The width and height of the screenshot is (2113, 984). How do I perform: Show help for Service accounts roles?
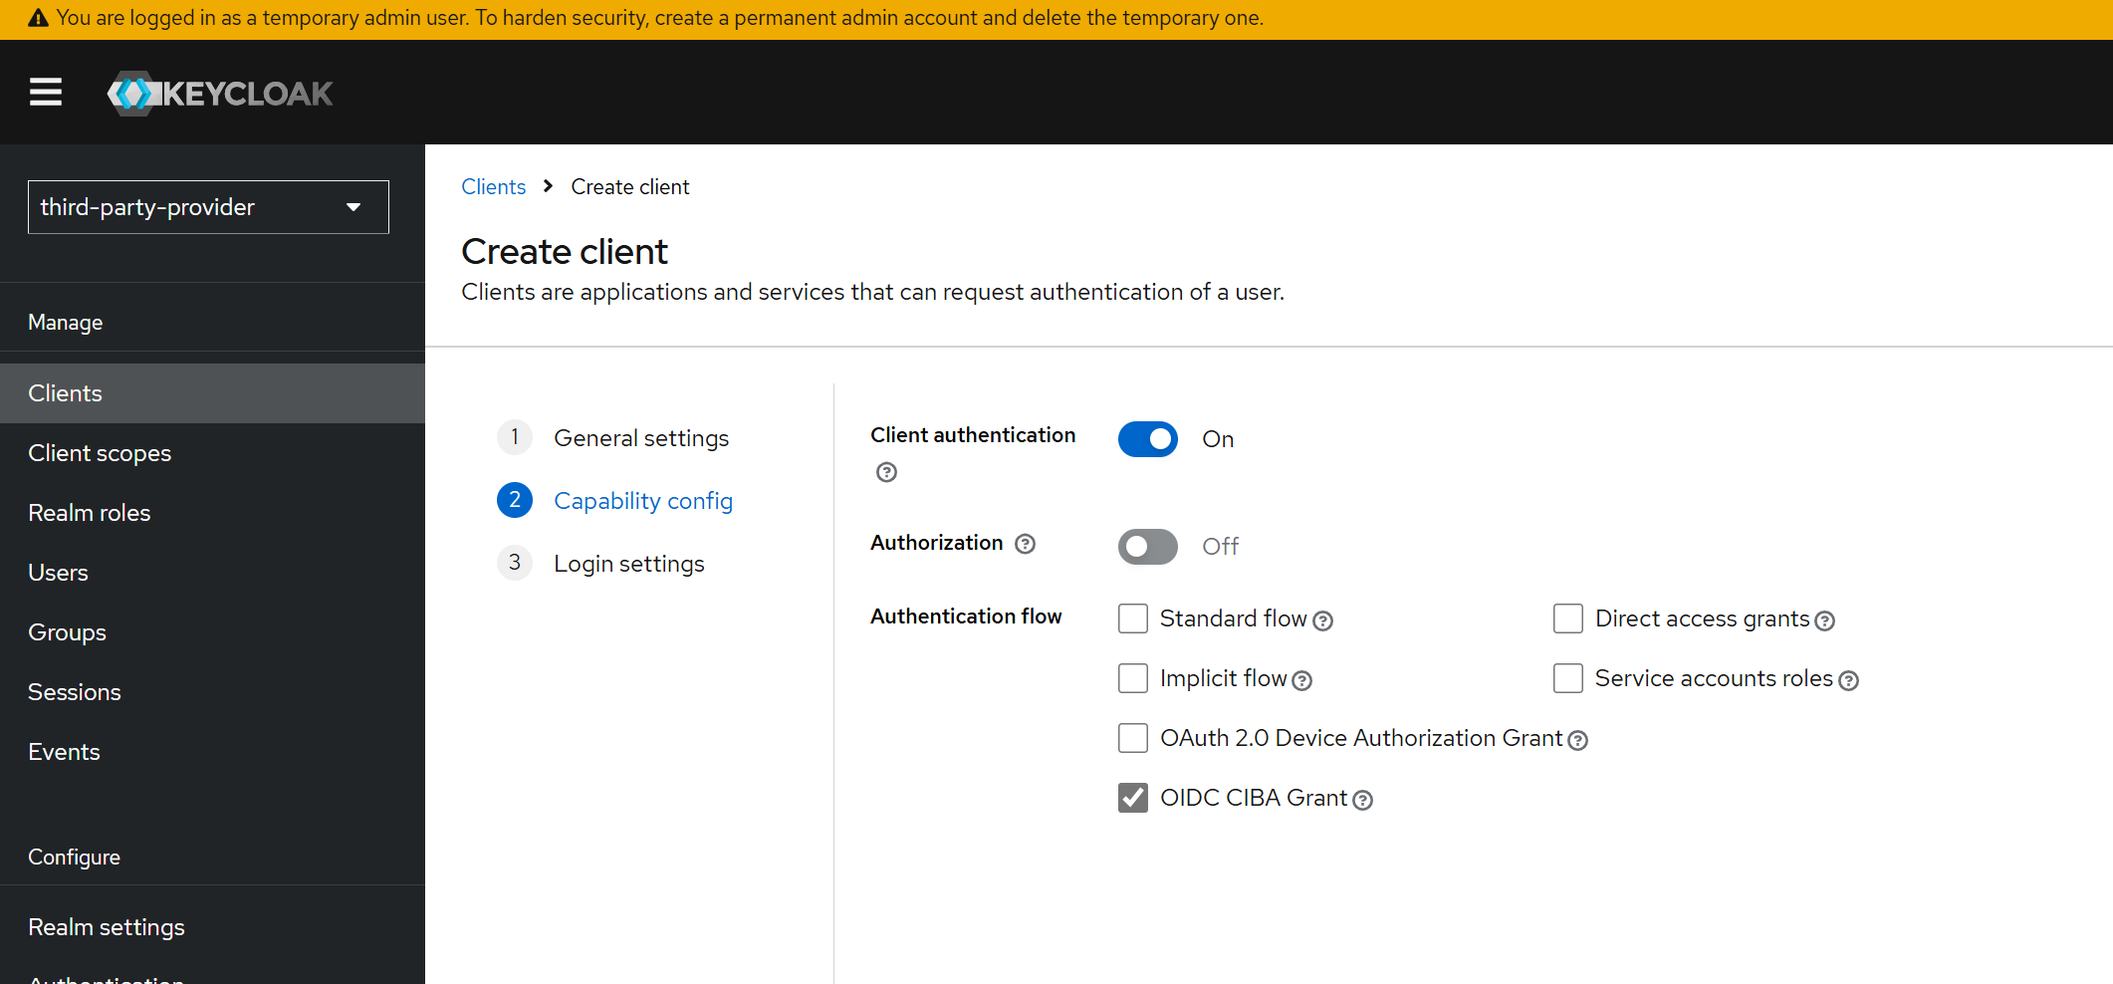[x=1848, y=681]
